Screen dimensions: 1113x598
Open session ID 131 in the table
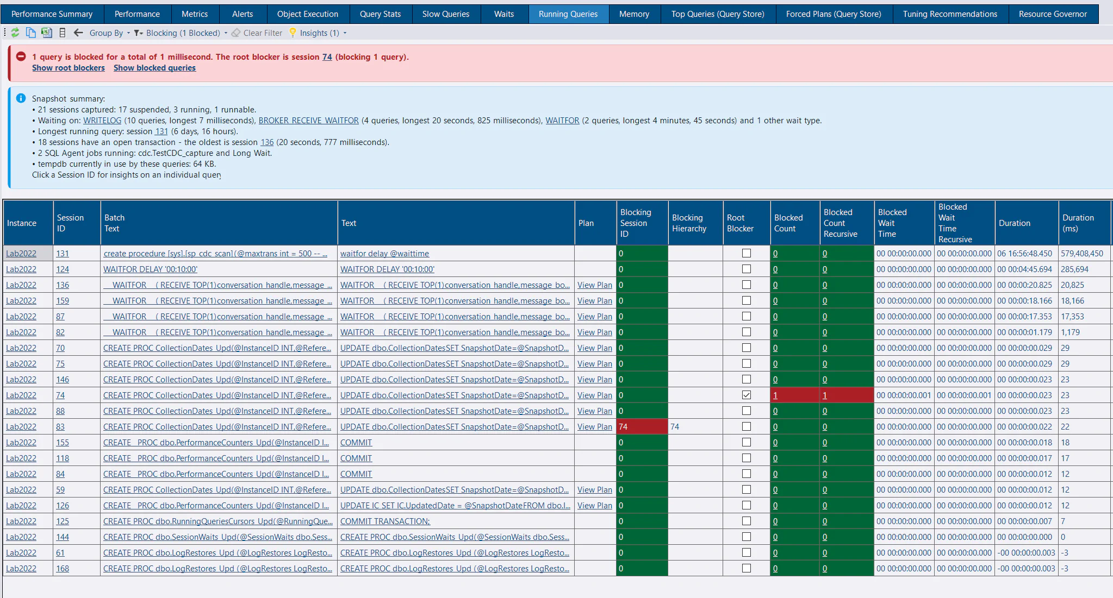(x=63, y=254)
